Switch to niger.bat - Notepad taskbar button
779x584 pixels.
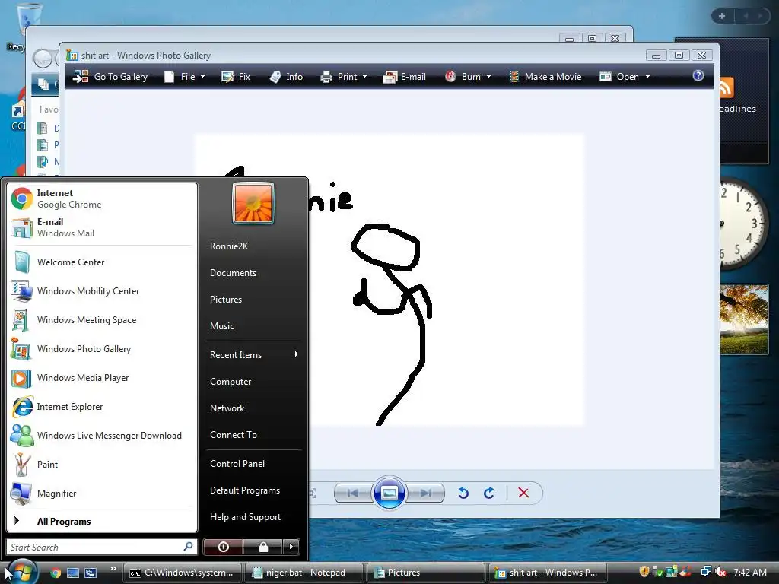(x=304, y=573)
